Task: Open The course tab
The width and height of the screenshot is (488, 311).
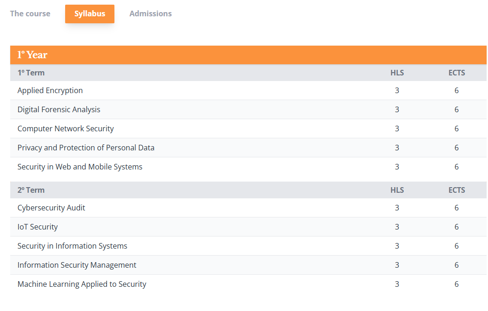Action: click(x=30, y=14)
